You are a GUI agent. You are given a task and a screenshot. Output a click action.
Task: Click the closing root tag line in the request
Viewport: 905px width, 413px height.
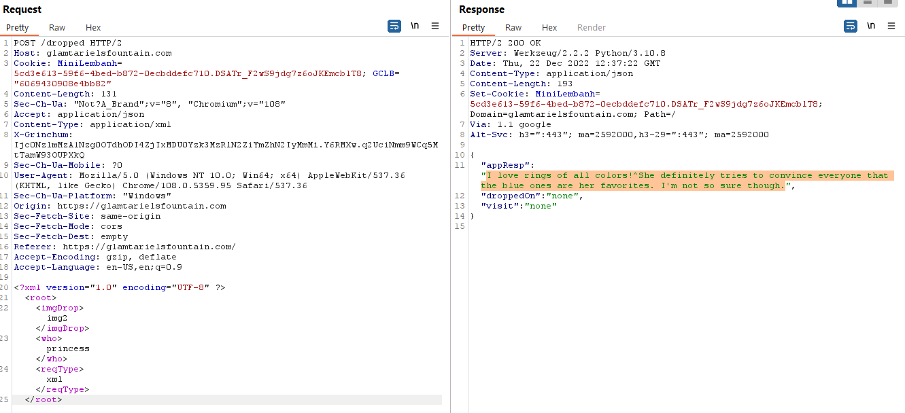point(43,399)
